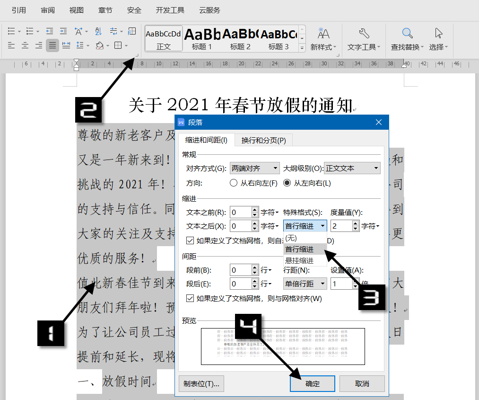The image size is (479, 400).
Task: Open the 对齐方式 alignment dropdown
Action: (x=254, y=168)
